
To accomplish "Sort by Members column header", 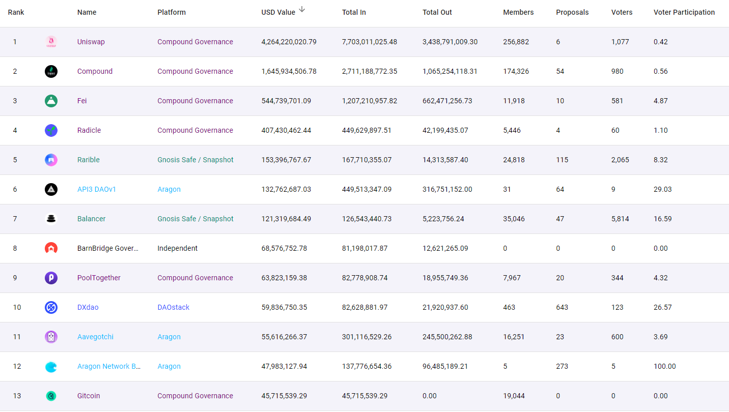I will click(x=518, y=12).
